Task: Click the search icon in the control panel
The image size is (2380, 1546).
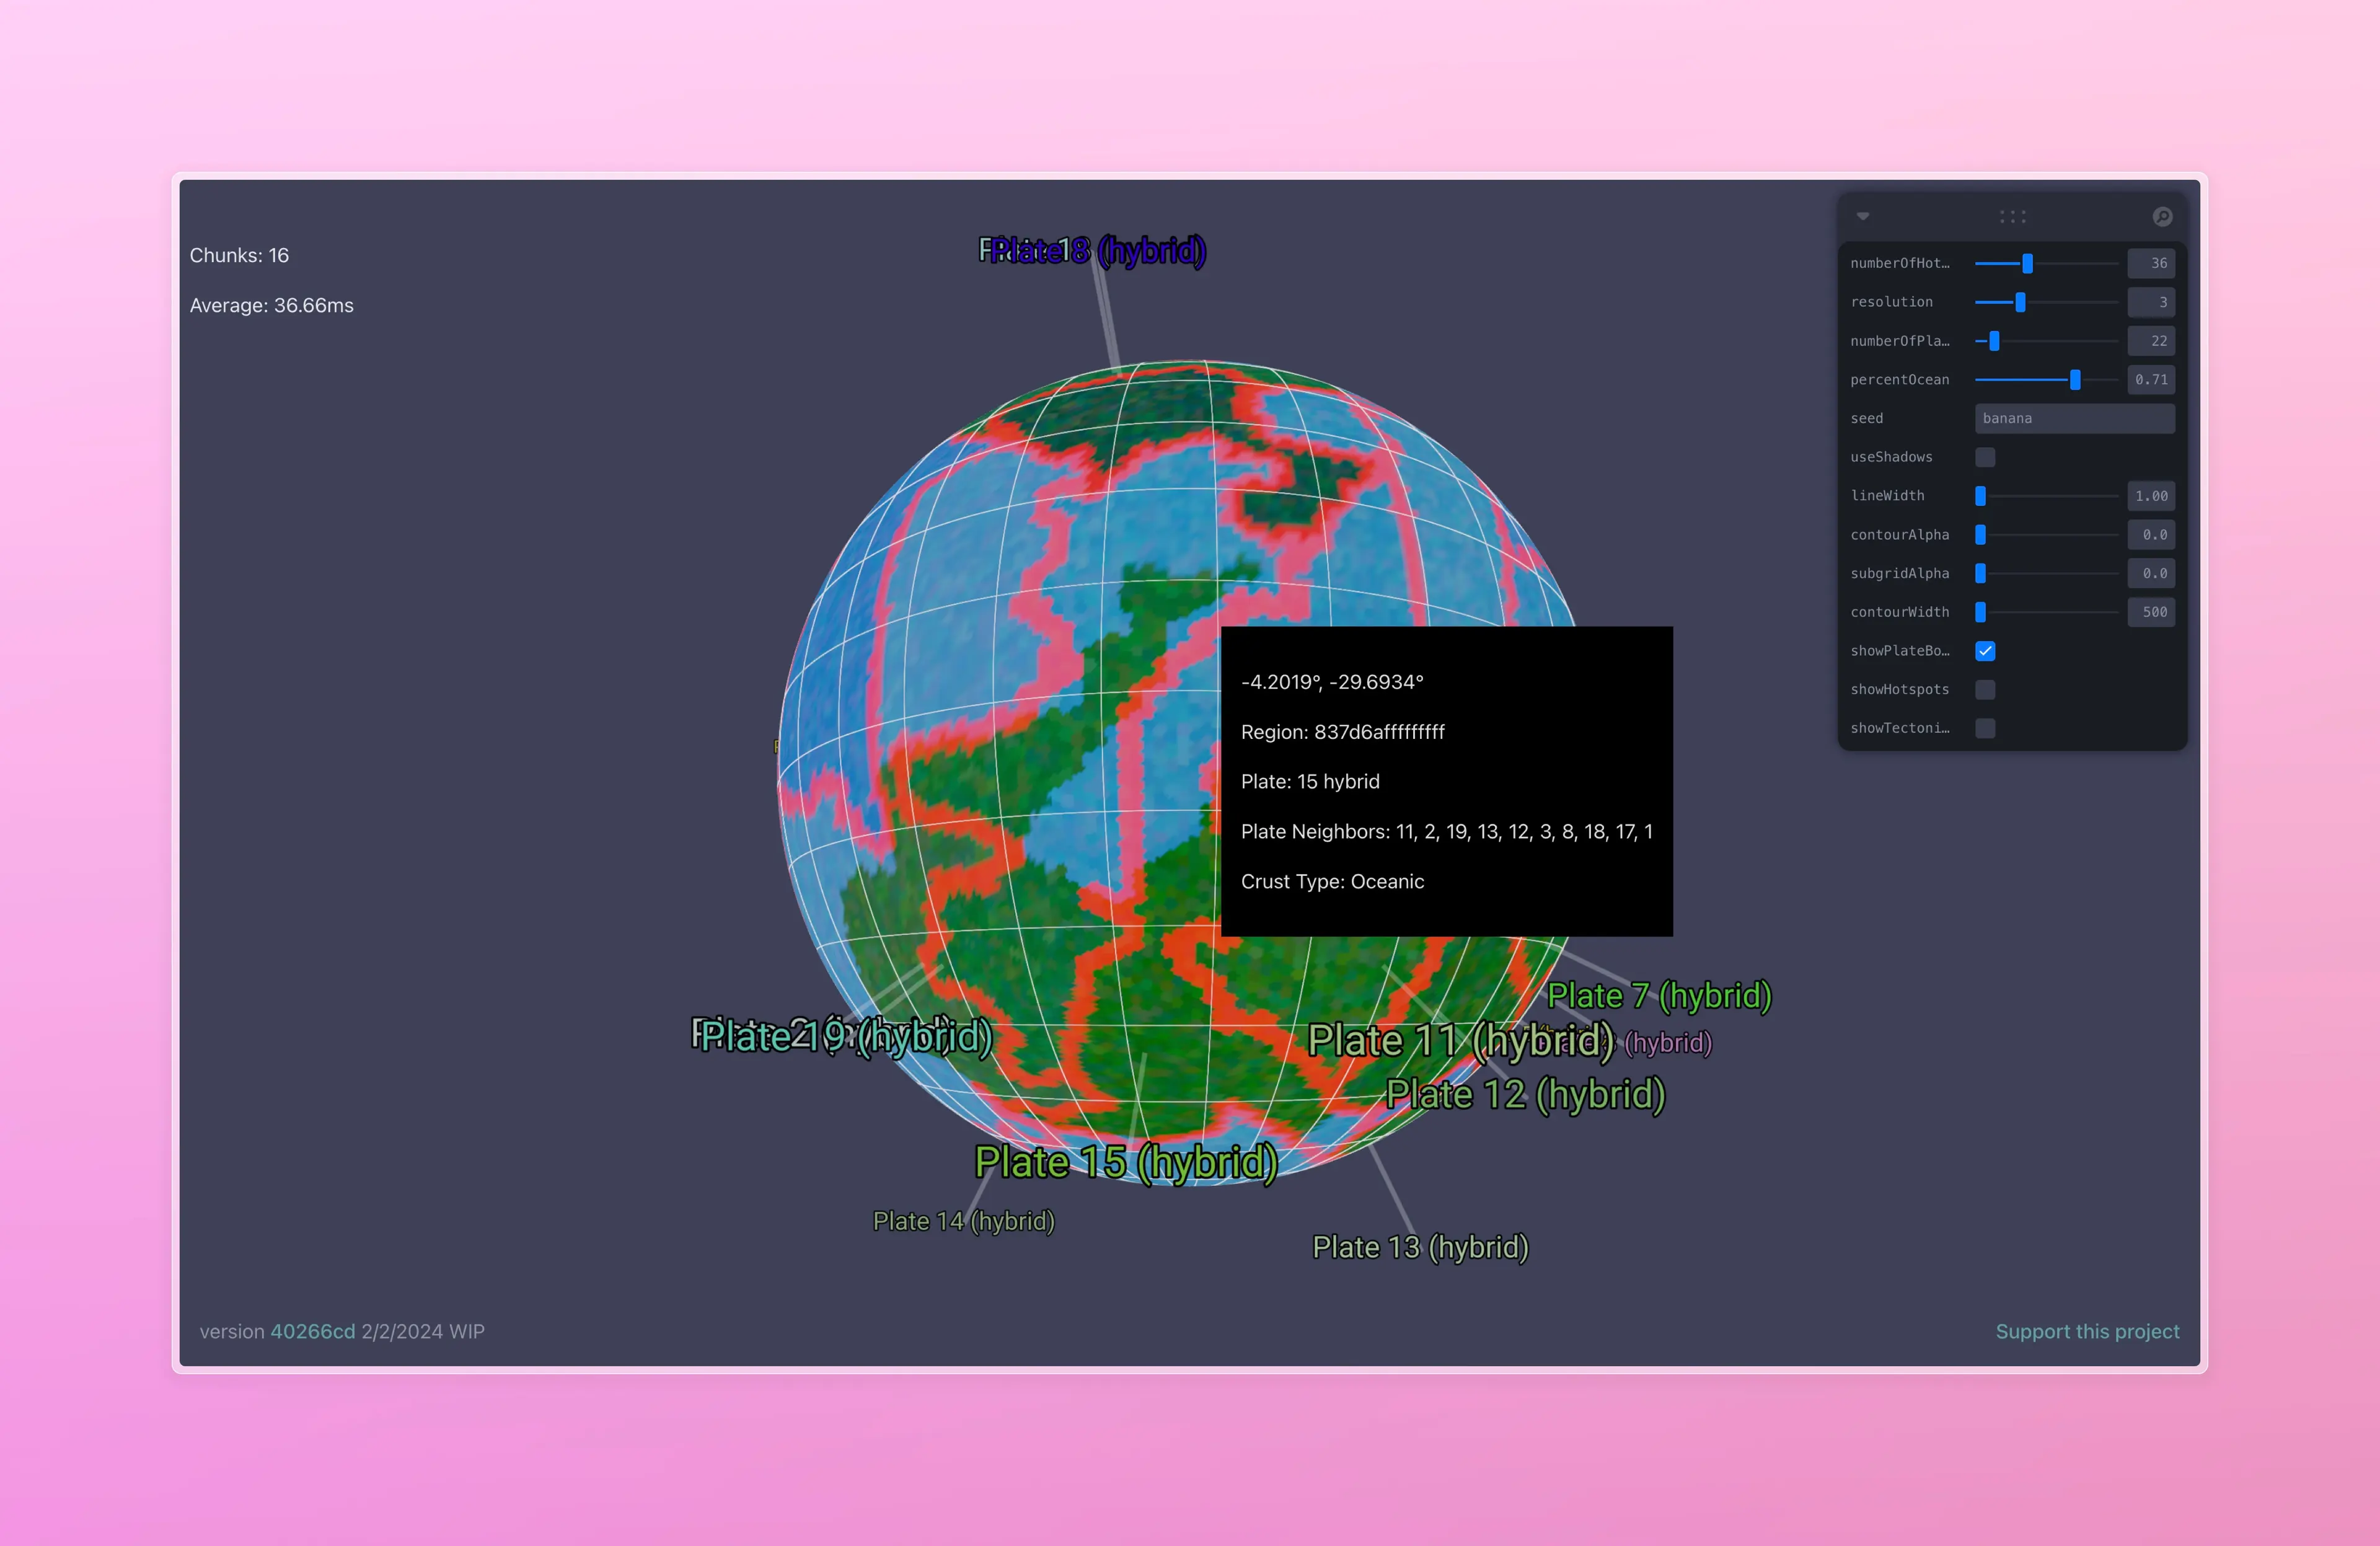Action: point(2162,217)
